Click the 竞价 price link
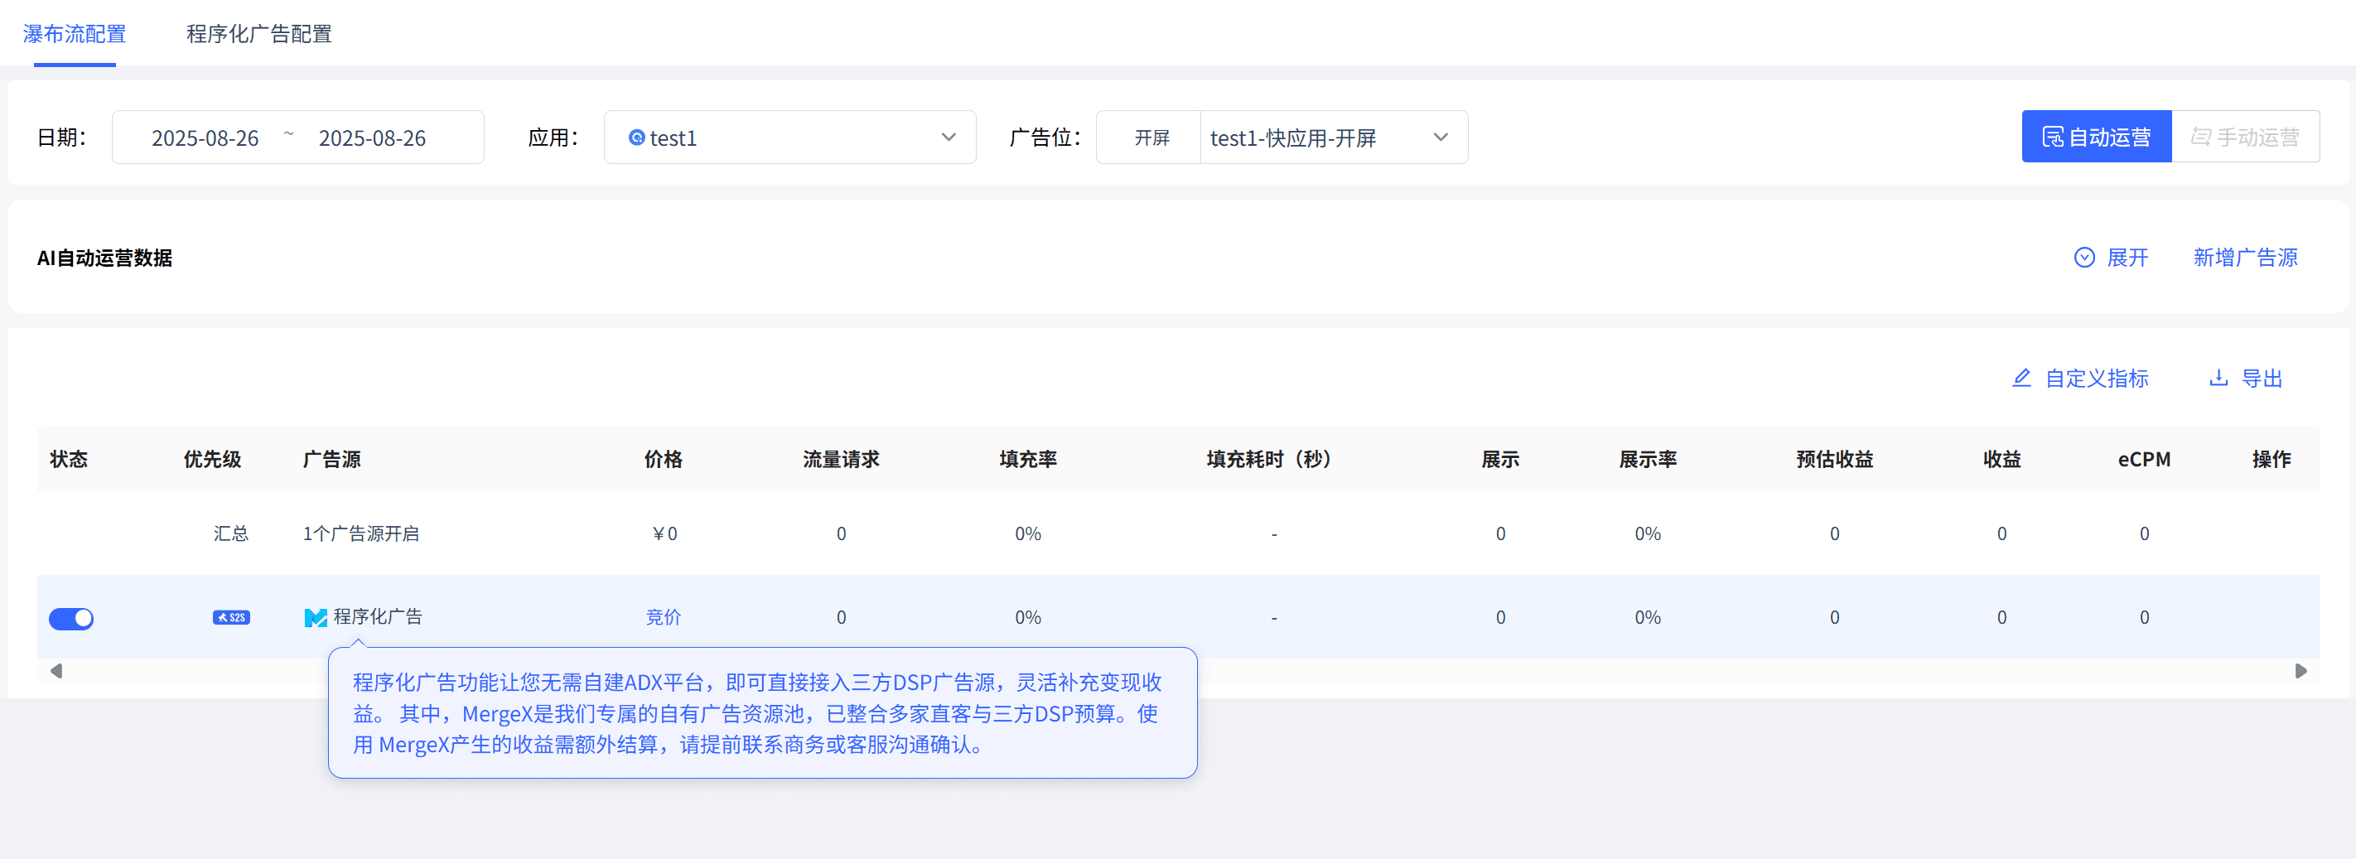The width and height of the screenshot is (2356, 859). pyautogui.click(x=662, y=617)
